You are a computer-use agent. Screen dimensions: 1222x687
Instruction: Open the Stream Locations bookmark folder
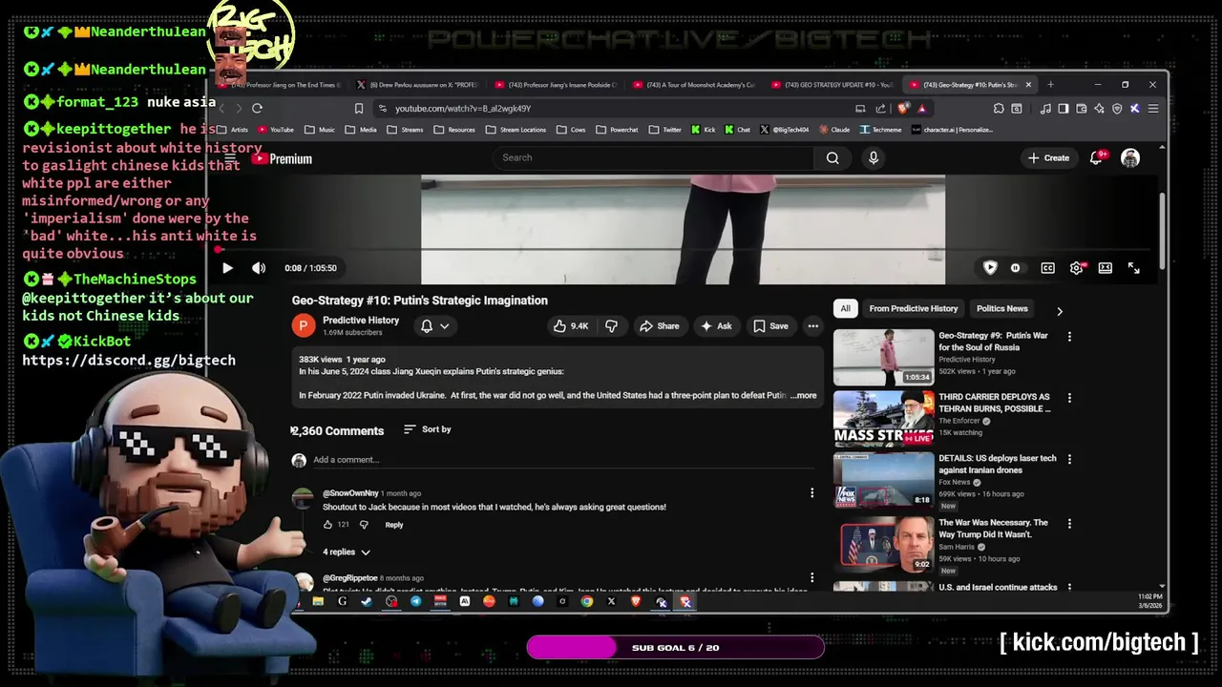516,130
